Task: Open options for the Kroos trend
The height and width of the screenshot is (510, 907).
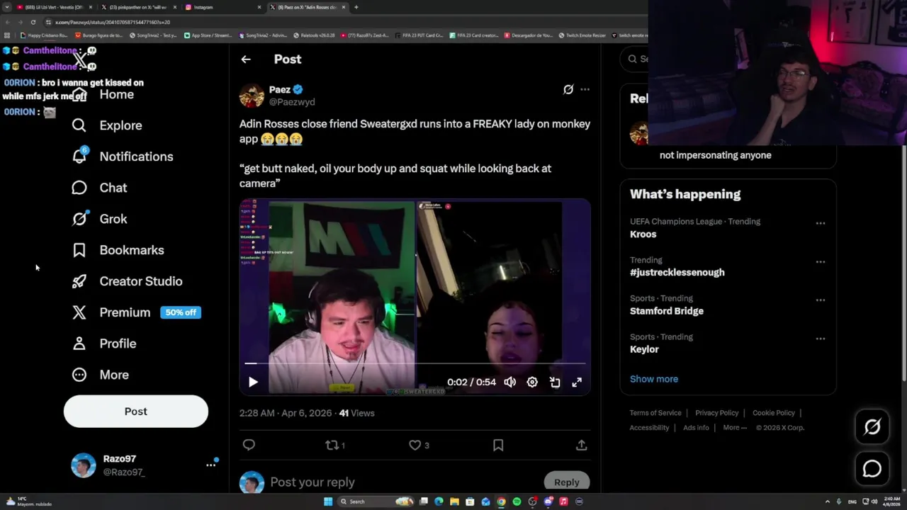Action: tap(821, 223)
